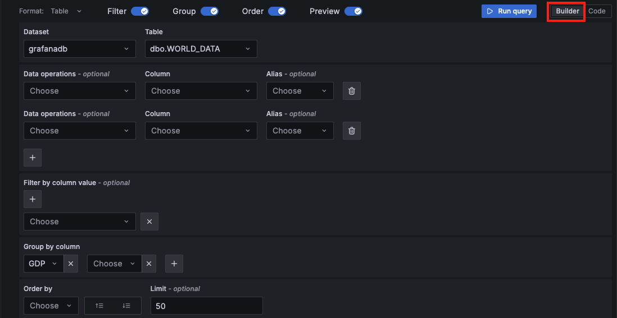Disable the Filter toggle
Image resolution: width=617 pixels, height=318 pixels.
(140, 11)
